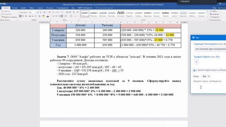Open the font size dropdown showing 12
Viewport: 226px width, 127px height.
tap(35, 12)
